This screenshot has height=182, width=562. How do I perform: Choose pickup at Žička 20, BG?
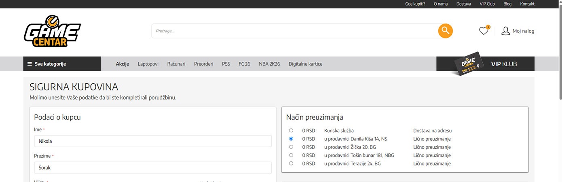(x=291, y=147)
